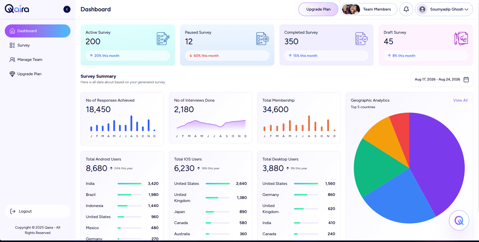This screenshot has height=242, width=479.
Task: Click the Canada row in IOS Users
Action: (x=210, y=223)
